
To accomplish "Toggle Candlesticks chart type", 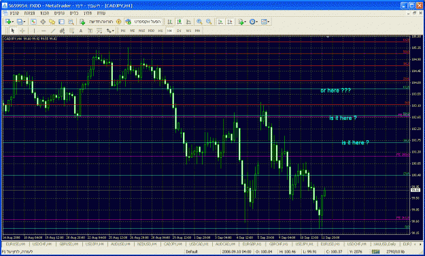I will [179, 22].
